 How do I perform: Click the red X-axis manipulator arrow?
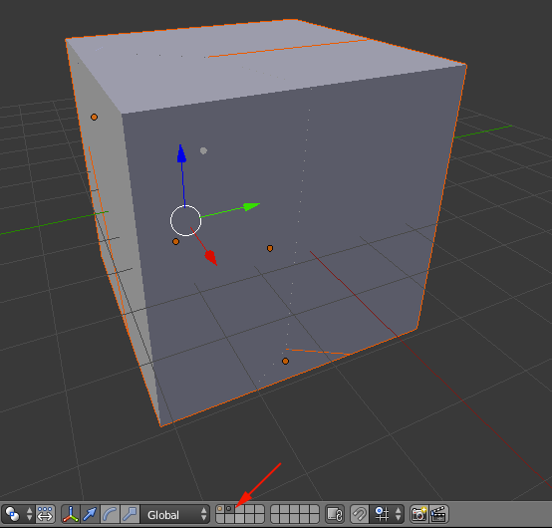coord(211,257)
